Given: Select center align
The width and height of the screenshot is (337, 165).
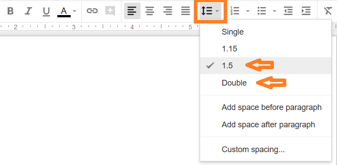Looking at the screenshot, I should (x=149, y=11).
